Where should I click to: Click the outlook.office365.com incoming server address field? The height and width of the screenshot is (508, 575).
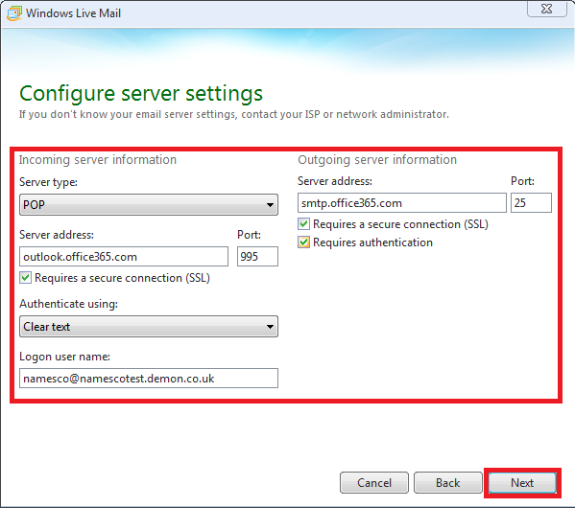pyautogui.click(x=124, y=256)
